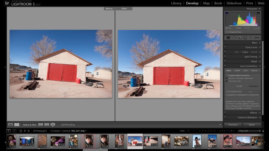The height and width of the screenshot is (151, 269).
Task: Check the Constrain Crop option
Action: point(227,81)
